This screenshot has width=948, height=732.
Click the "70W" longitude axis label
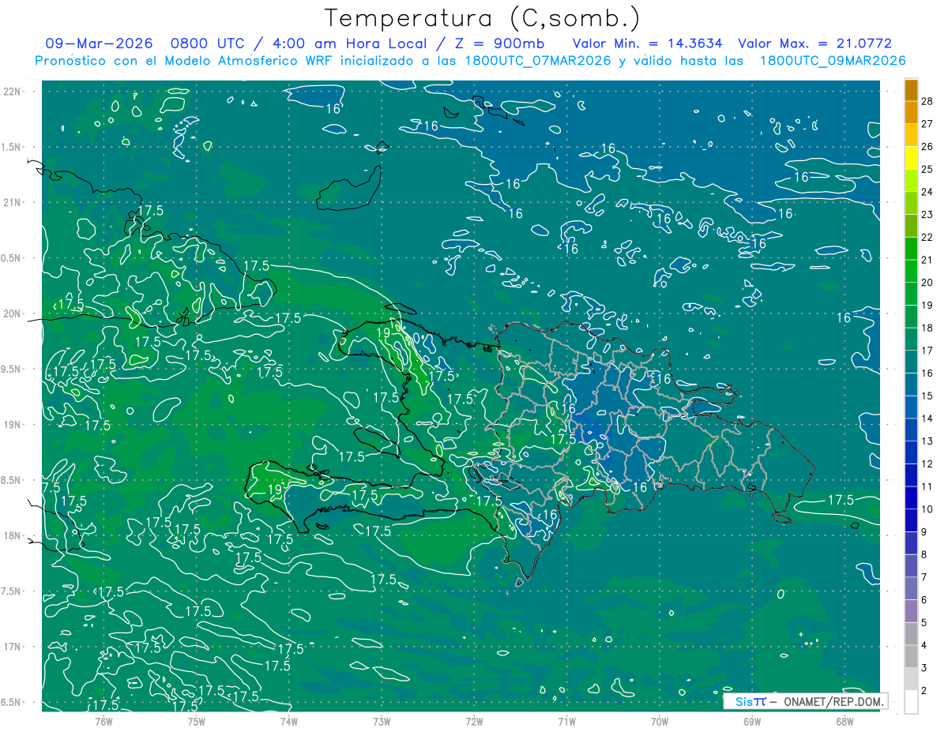660,721
